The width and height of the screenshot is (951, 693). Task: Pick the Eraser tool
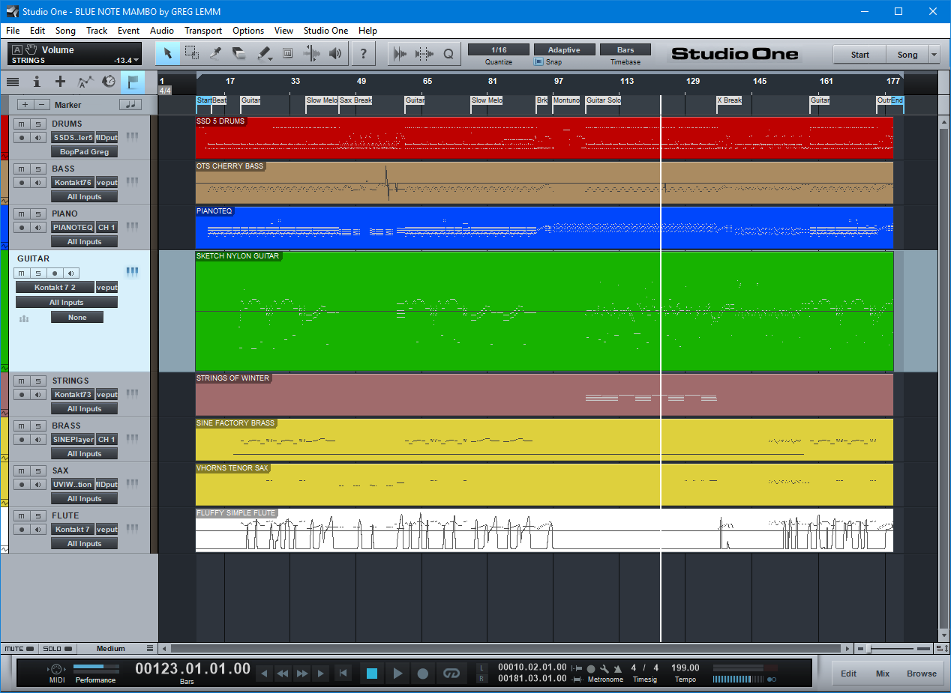(239, 53)
